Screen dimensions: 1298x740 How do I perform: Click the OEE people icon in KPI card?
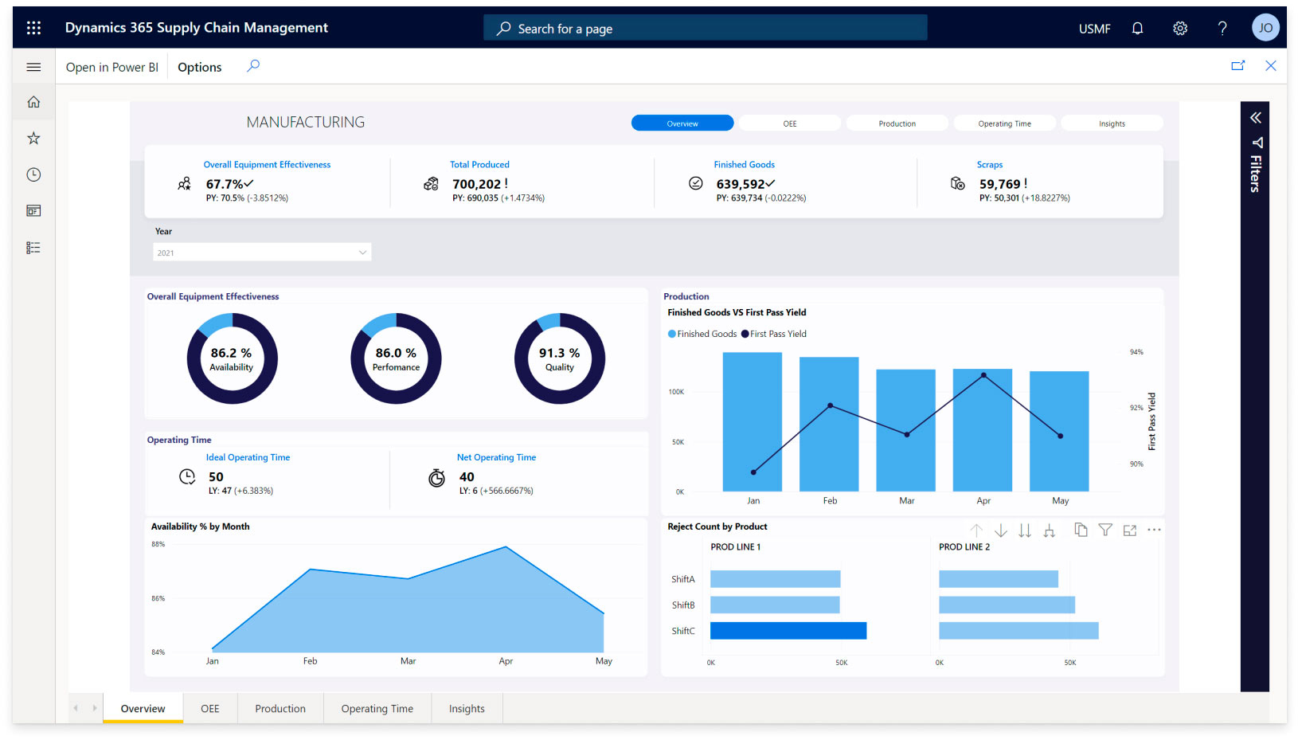tap(184, 184)
